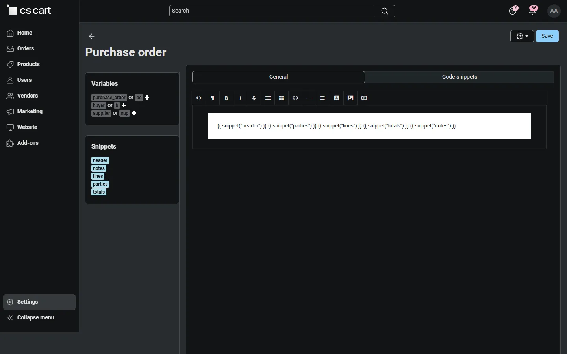Insert an image in the editor
Viewport: 567px width, 354px height.
click(x=351, y=98)
